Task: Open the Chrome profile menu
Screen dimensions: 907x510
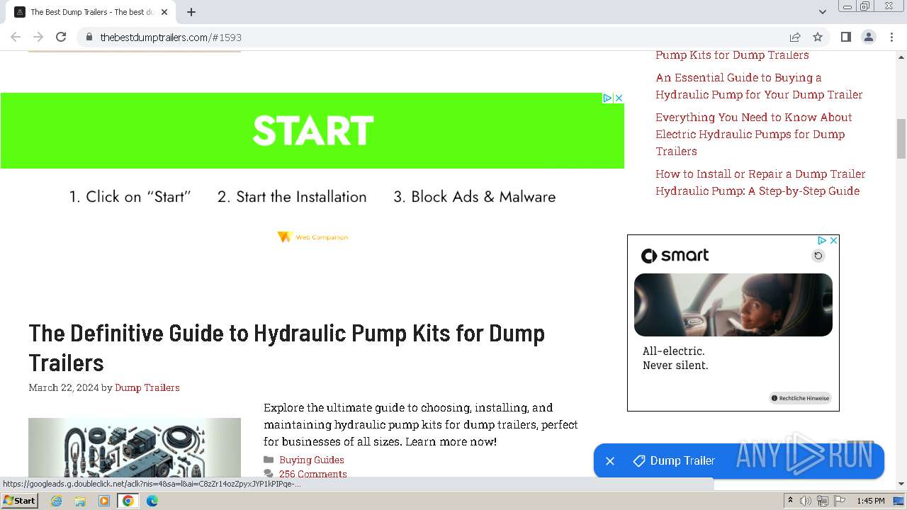Action: tap(868, 37)
